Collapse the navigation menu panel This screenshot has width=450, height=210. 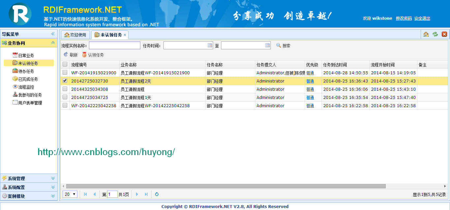pos(53,34)
